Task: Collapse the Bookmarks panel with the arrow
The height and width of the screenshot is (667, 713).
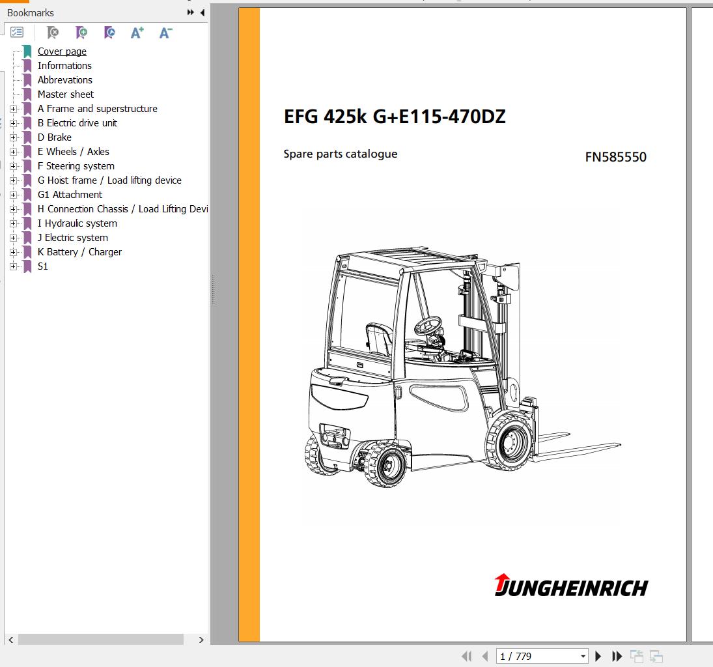Action: [x=202, y=12]
